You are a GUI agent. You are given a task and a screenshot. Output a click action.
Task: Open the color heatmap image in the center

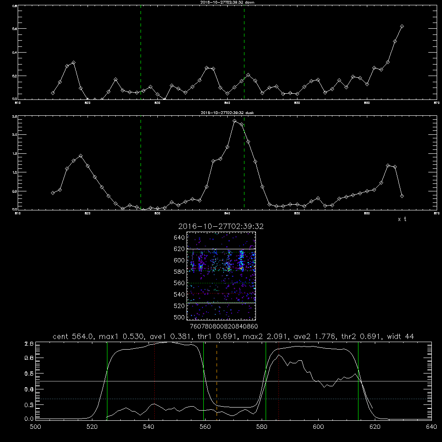221,276
